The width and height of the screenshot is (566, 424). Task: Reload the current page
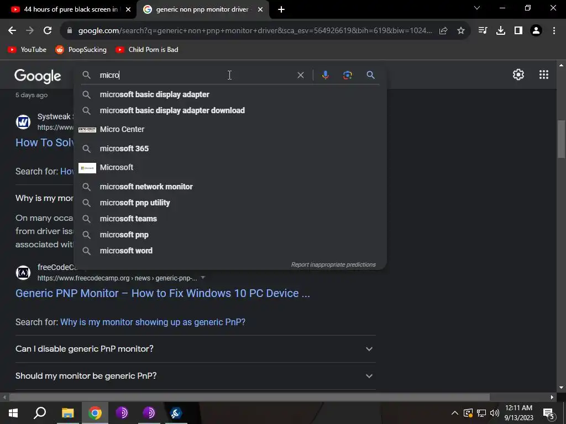(x=48, y=31)
